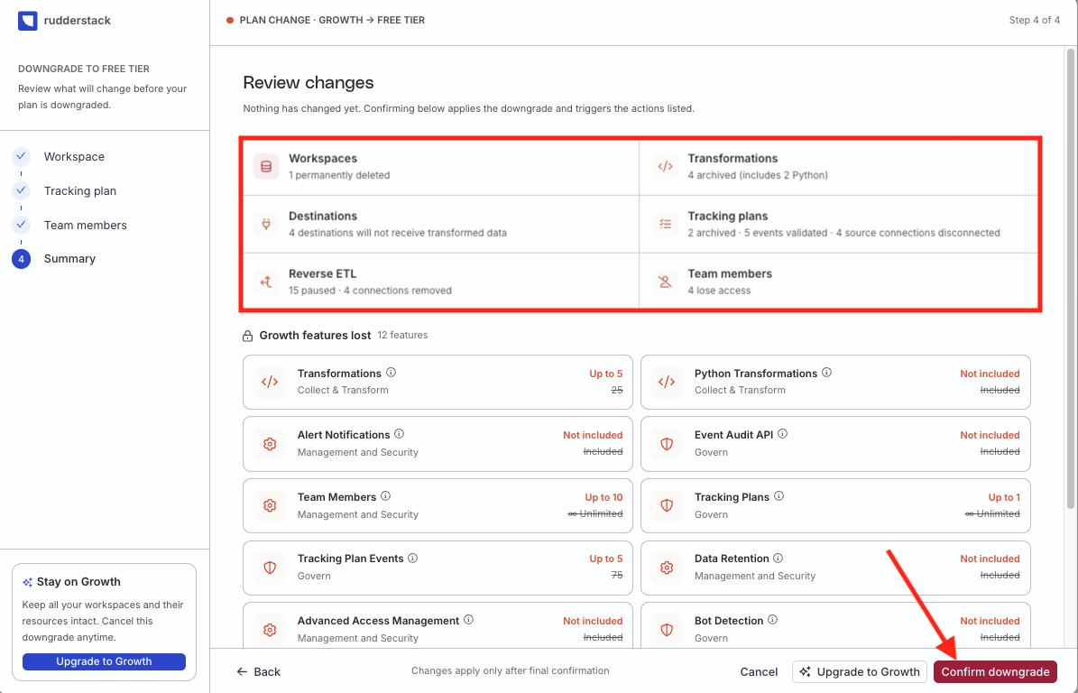This screenshot has width=1078, height=693.
Task: Cancel the downgrade
Action: point(759,671)
